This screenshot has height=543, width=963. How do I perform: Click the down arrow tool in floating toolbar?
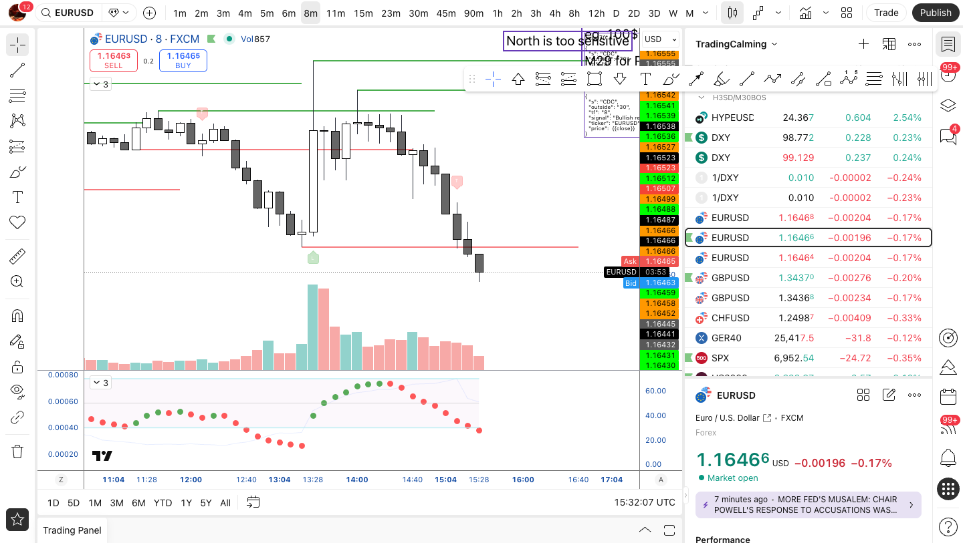pyautogui.click(x=620, y=79)
